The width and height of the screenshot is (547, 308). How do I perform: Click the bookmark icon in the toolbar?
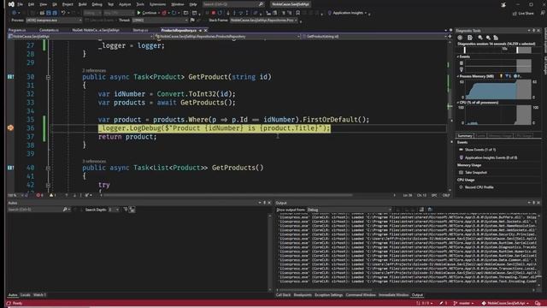298,13
